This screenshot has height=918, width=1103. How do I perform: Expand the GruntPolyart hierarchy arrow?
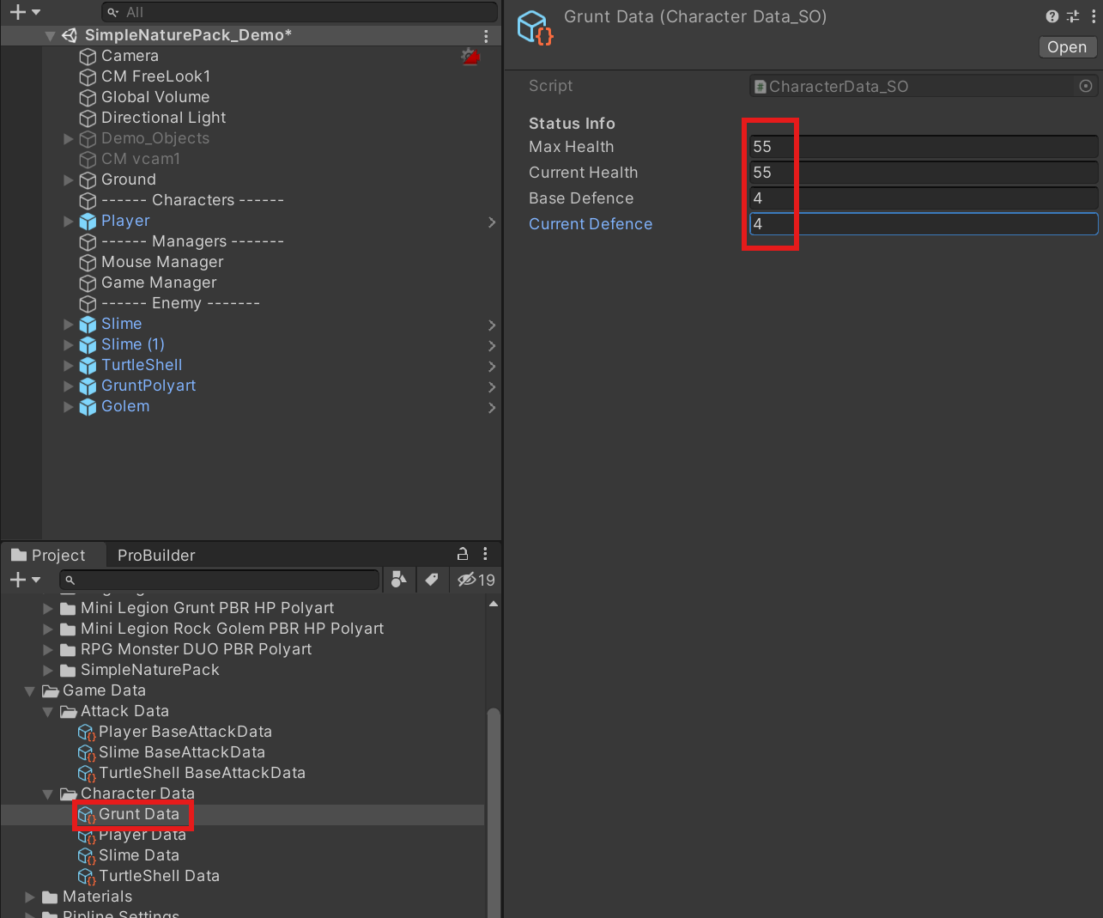pos(69,386)
